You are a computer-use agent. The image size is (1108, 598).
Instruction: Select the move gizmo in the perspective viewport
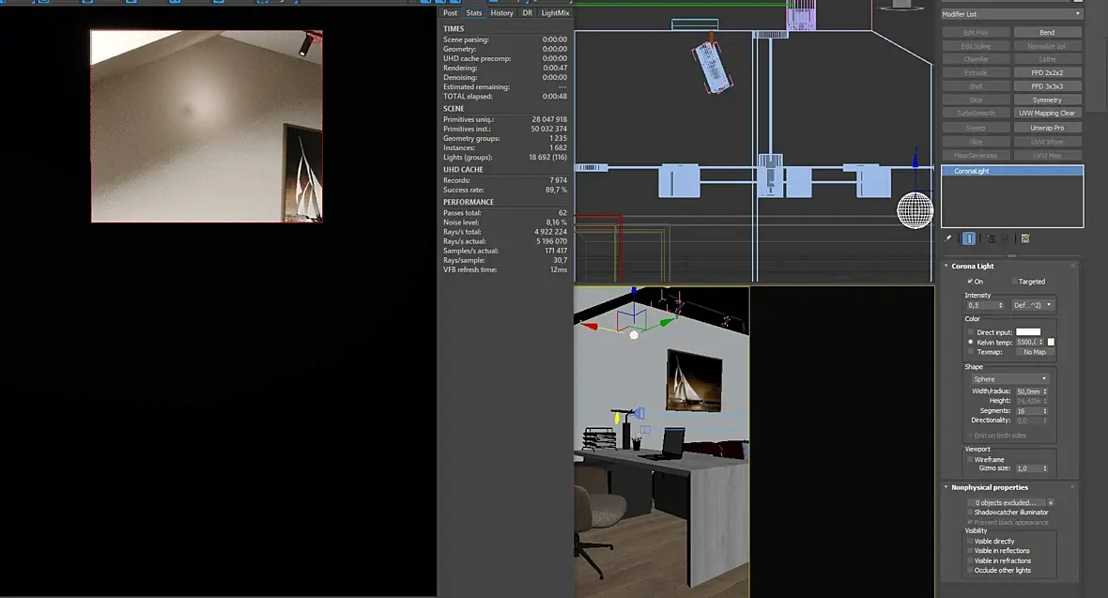click(632, 315)
